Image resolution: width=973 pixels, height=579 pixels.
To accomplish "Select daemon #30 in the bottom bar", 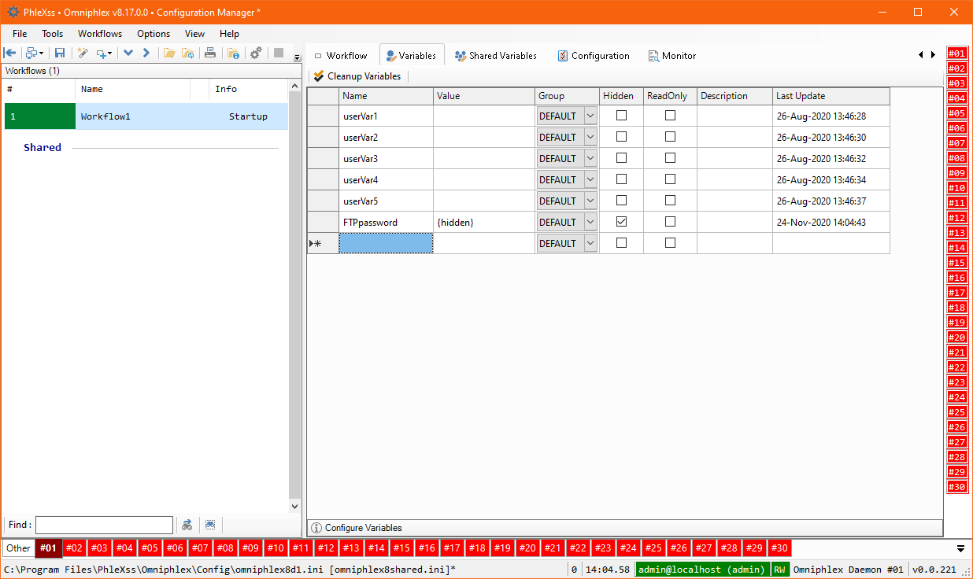I will point(779,548).
